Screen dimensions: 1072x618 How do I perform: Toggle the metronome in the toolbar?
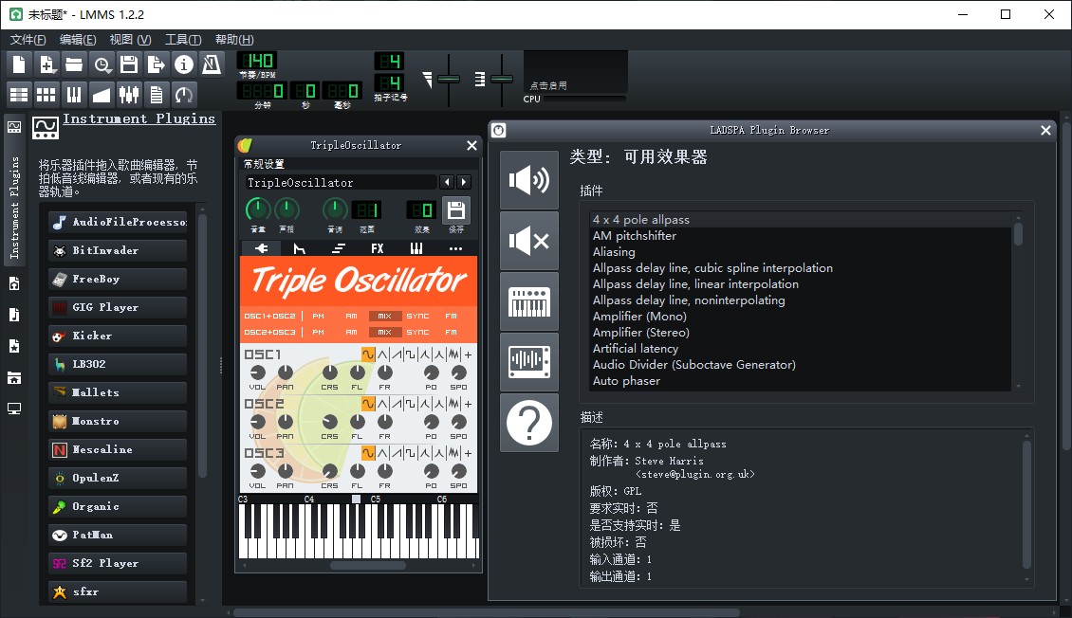pos(212,64)
